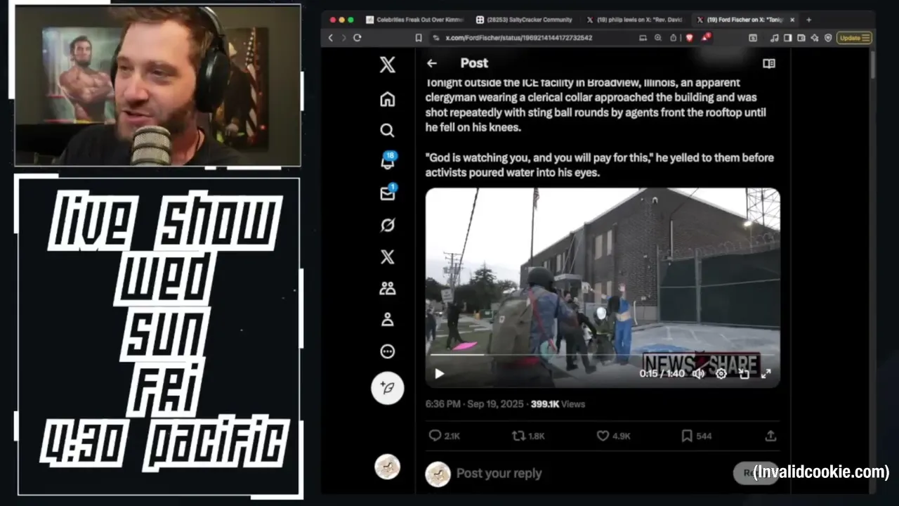Switch to philip lewis on X tab
This screenshot has width=899, height=506.
click(634, 20)
